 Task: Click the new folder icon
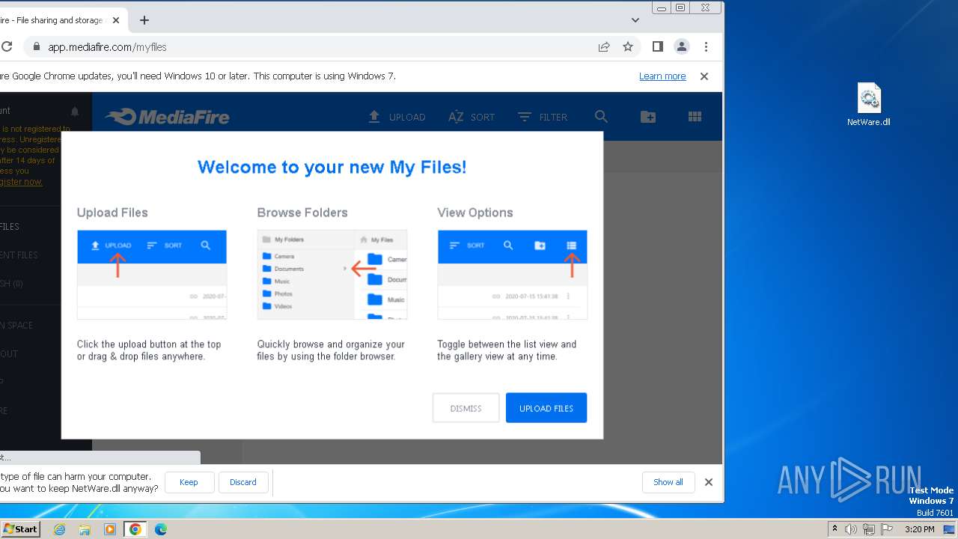[648, 116]
